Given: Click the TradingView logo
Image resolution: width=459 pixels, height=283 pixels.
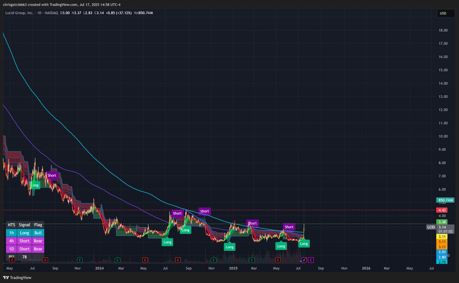Looking at the screenshot, I should click(18, 277).
